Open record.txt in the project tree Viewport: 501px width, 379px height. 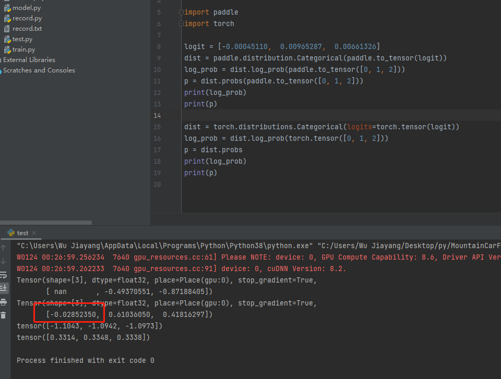pyautogui.click(x=27, y=29)
